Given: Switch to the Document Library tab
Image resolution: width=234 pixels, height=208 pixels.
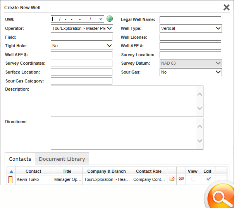Looking at the screenshot, I should (x=62, y=159).
